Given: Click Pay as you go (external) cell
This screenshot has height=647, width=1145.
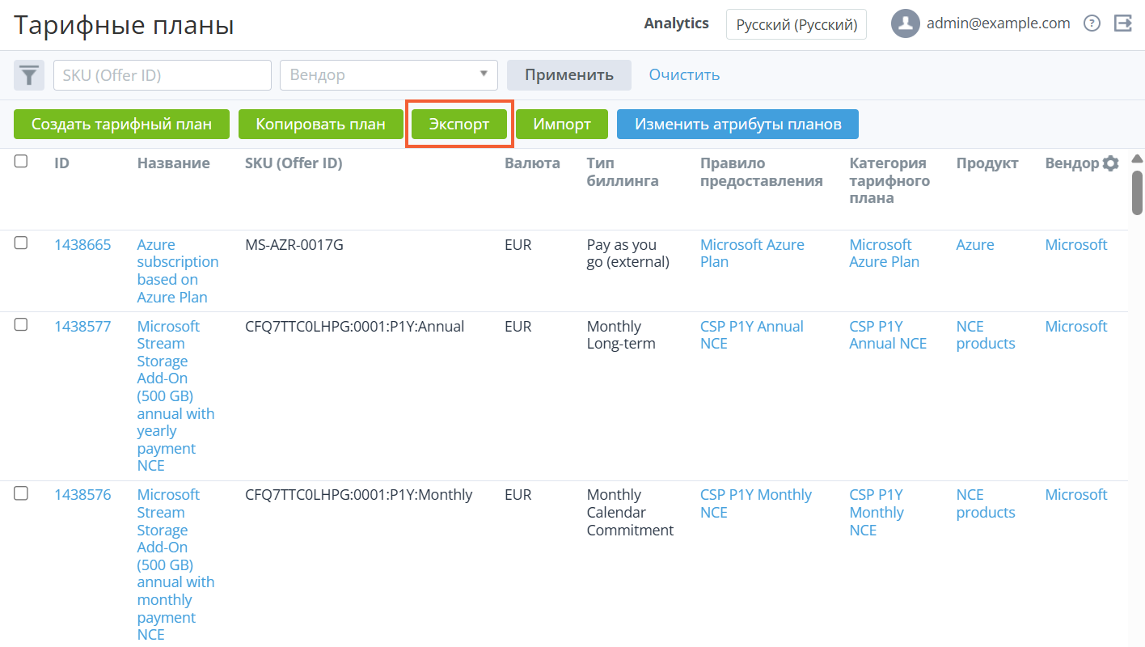Looking at the screenshot, I should coord(628,253).
